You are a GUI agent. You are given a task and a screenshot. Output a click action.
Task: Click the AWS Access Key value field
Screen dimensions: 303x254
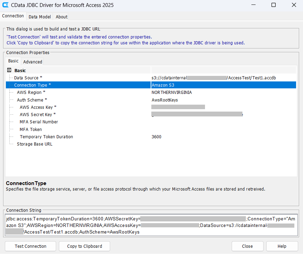pyautogui.click(x=223, y=107)
